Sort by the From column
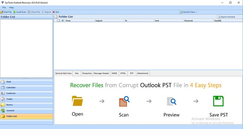This screenshot has height=129, width=243. pos(79,21)
